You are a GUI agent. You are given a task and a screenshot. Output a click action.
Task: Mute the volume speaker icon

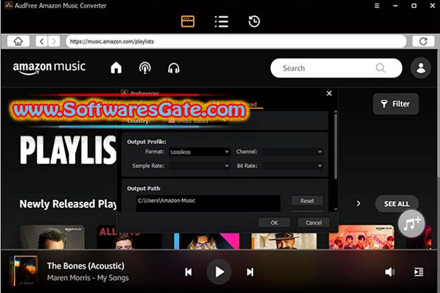390,272
